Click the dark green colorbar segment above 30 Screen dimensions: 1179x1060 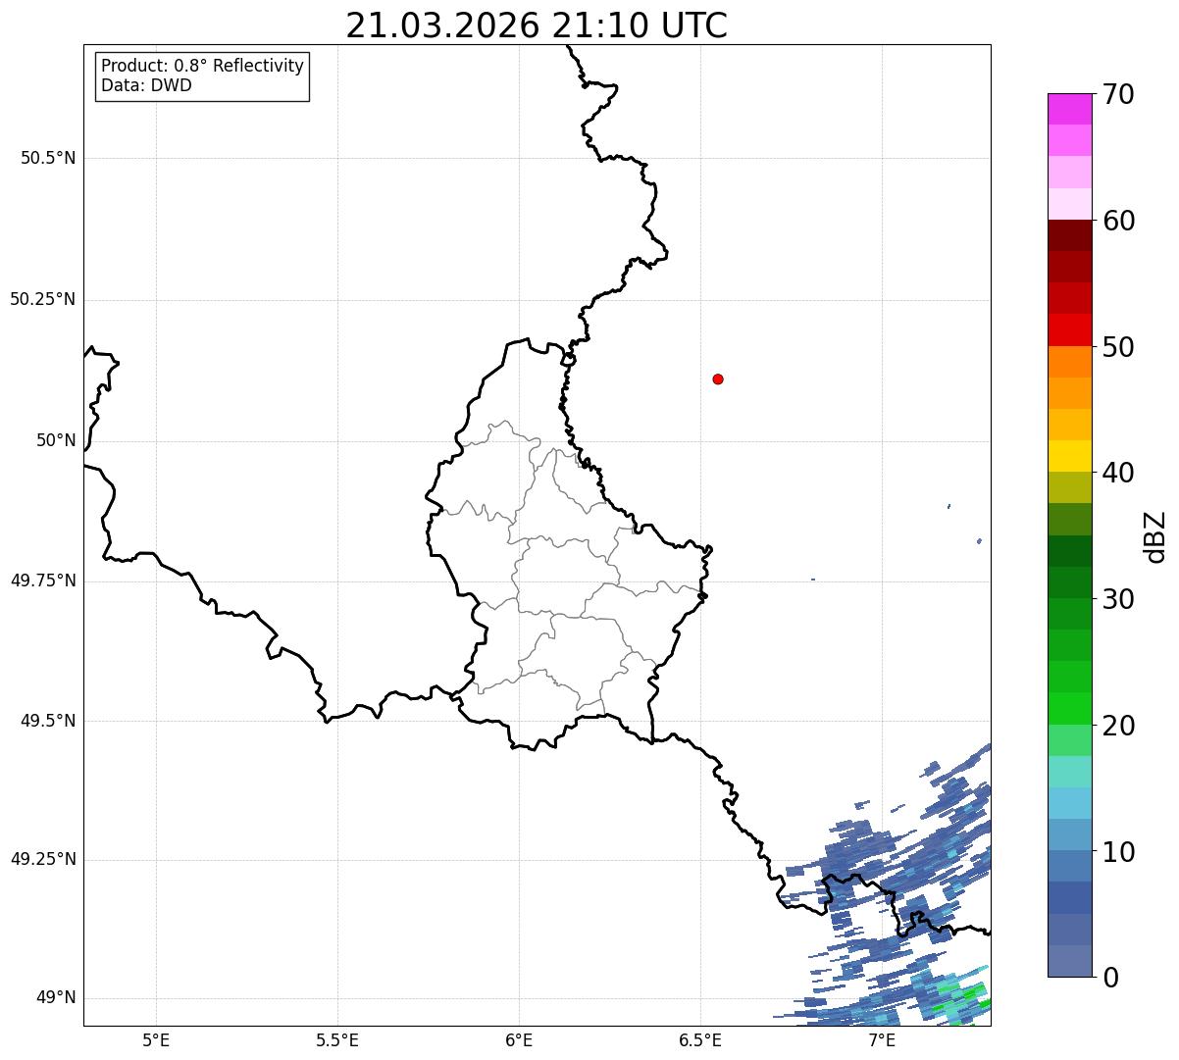[1069, 582]
